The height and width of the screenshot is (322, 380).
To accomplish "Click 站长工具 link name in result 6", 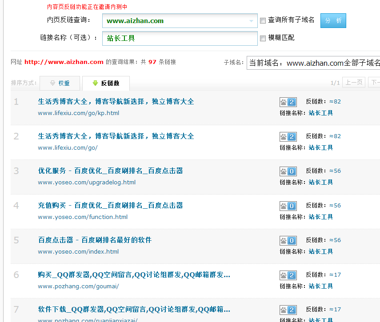I will click(320, 286).
